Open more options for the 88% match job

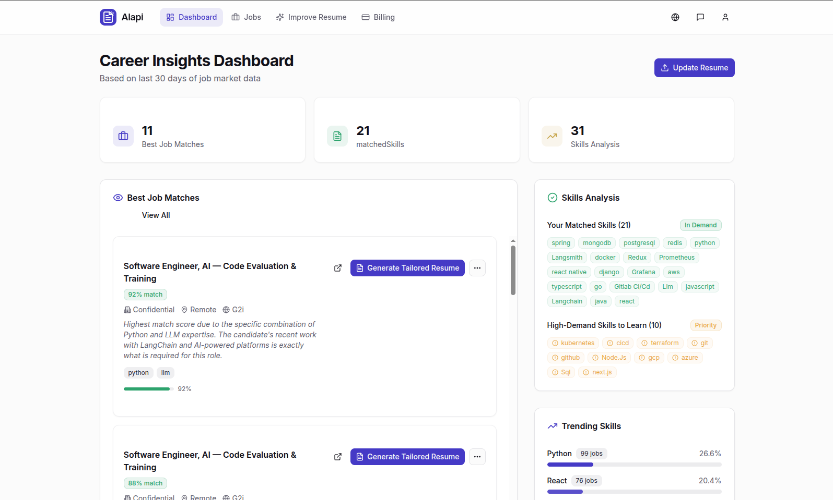click(x=477, y=457)
